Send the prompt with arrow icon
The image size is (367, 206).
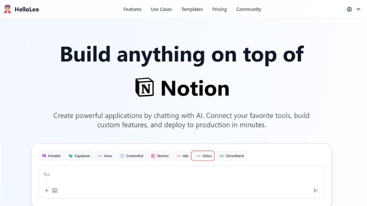(x=316, y=190)
